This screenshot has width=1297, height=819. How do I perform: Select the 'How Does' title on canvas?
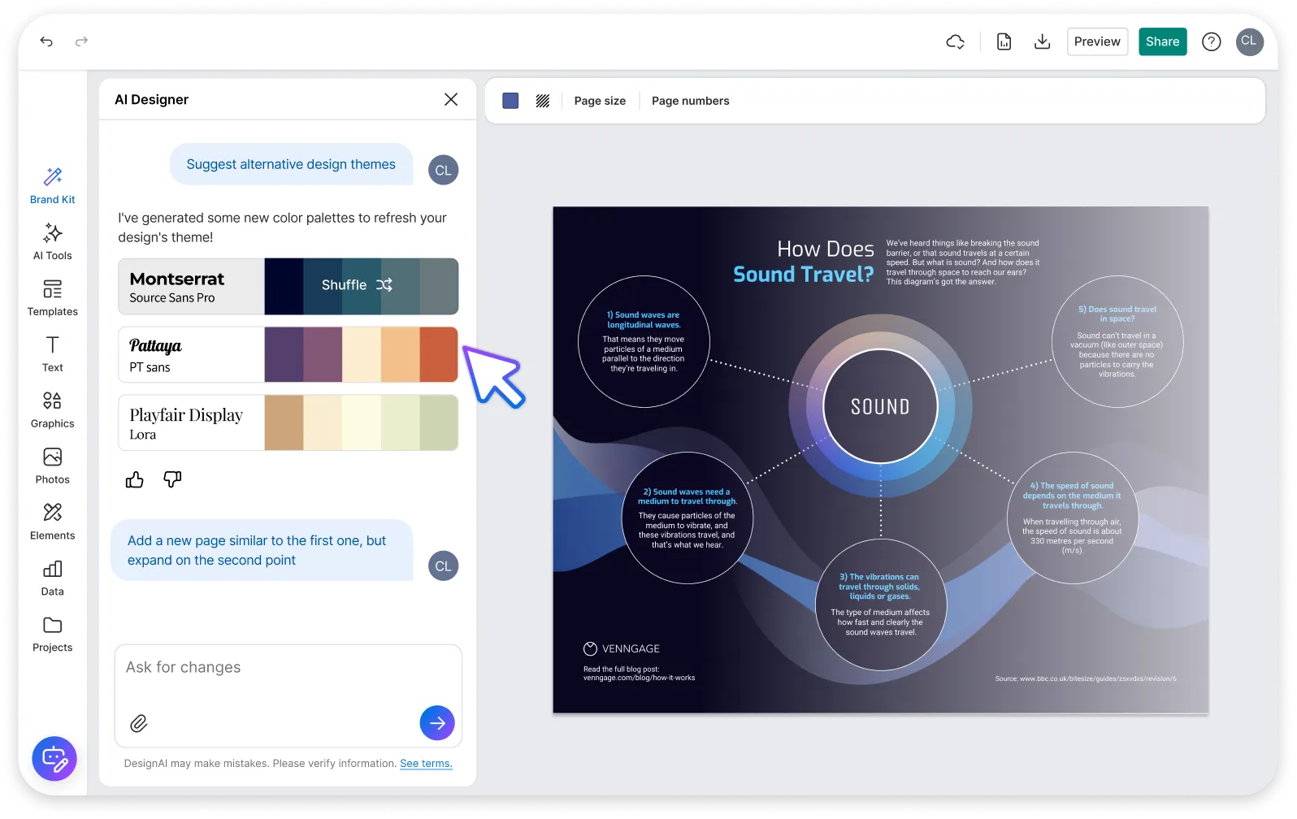pos(825,249)
